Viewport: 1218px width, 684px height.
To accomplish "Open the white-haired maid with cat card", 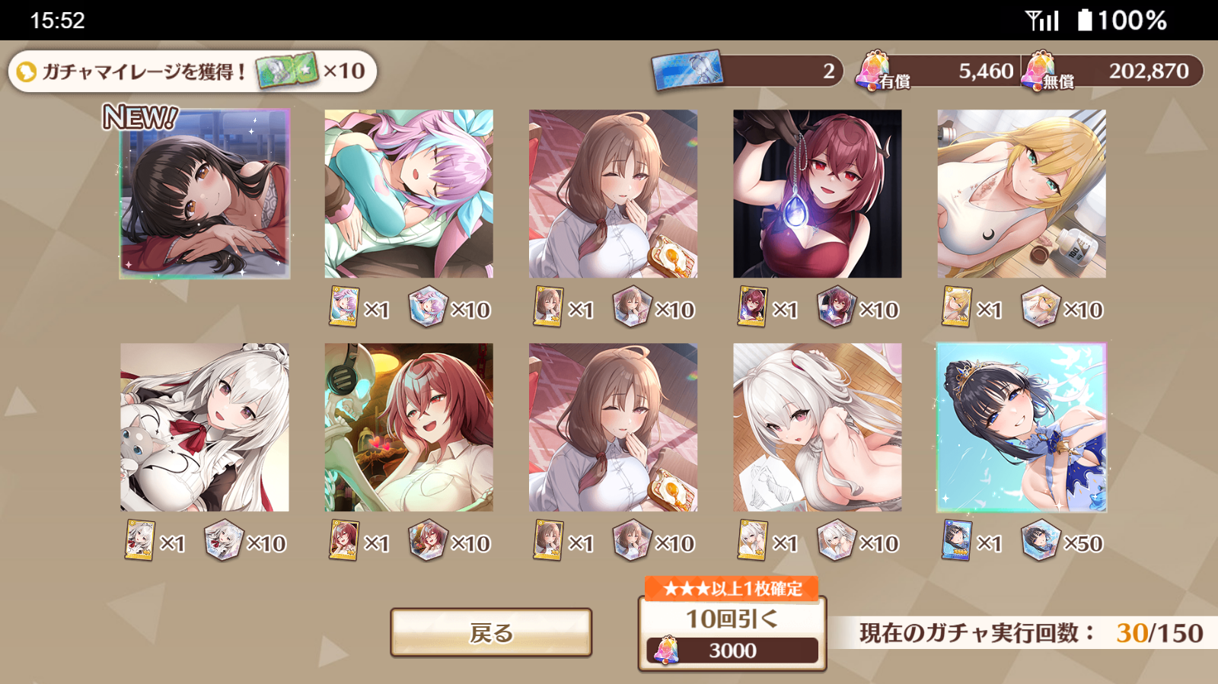I will click(x=205, y=428).
